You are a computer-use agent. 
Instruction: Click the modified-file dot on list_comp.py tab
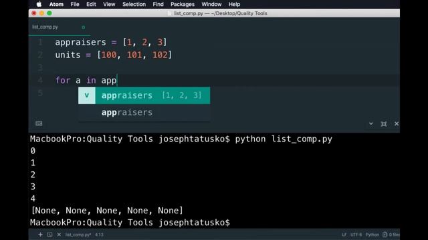pyautogui.click(x=83, y=27)
